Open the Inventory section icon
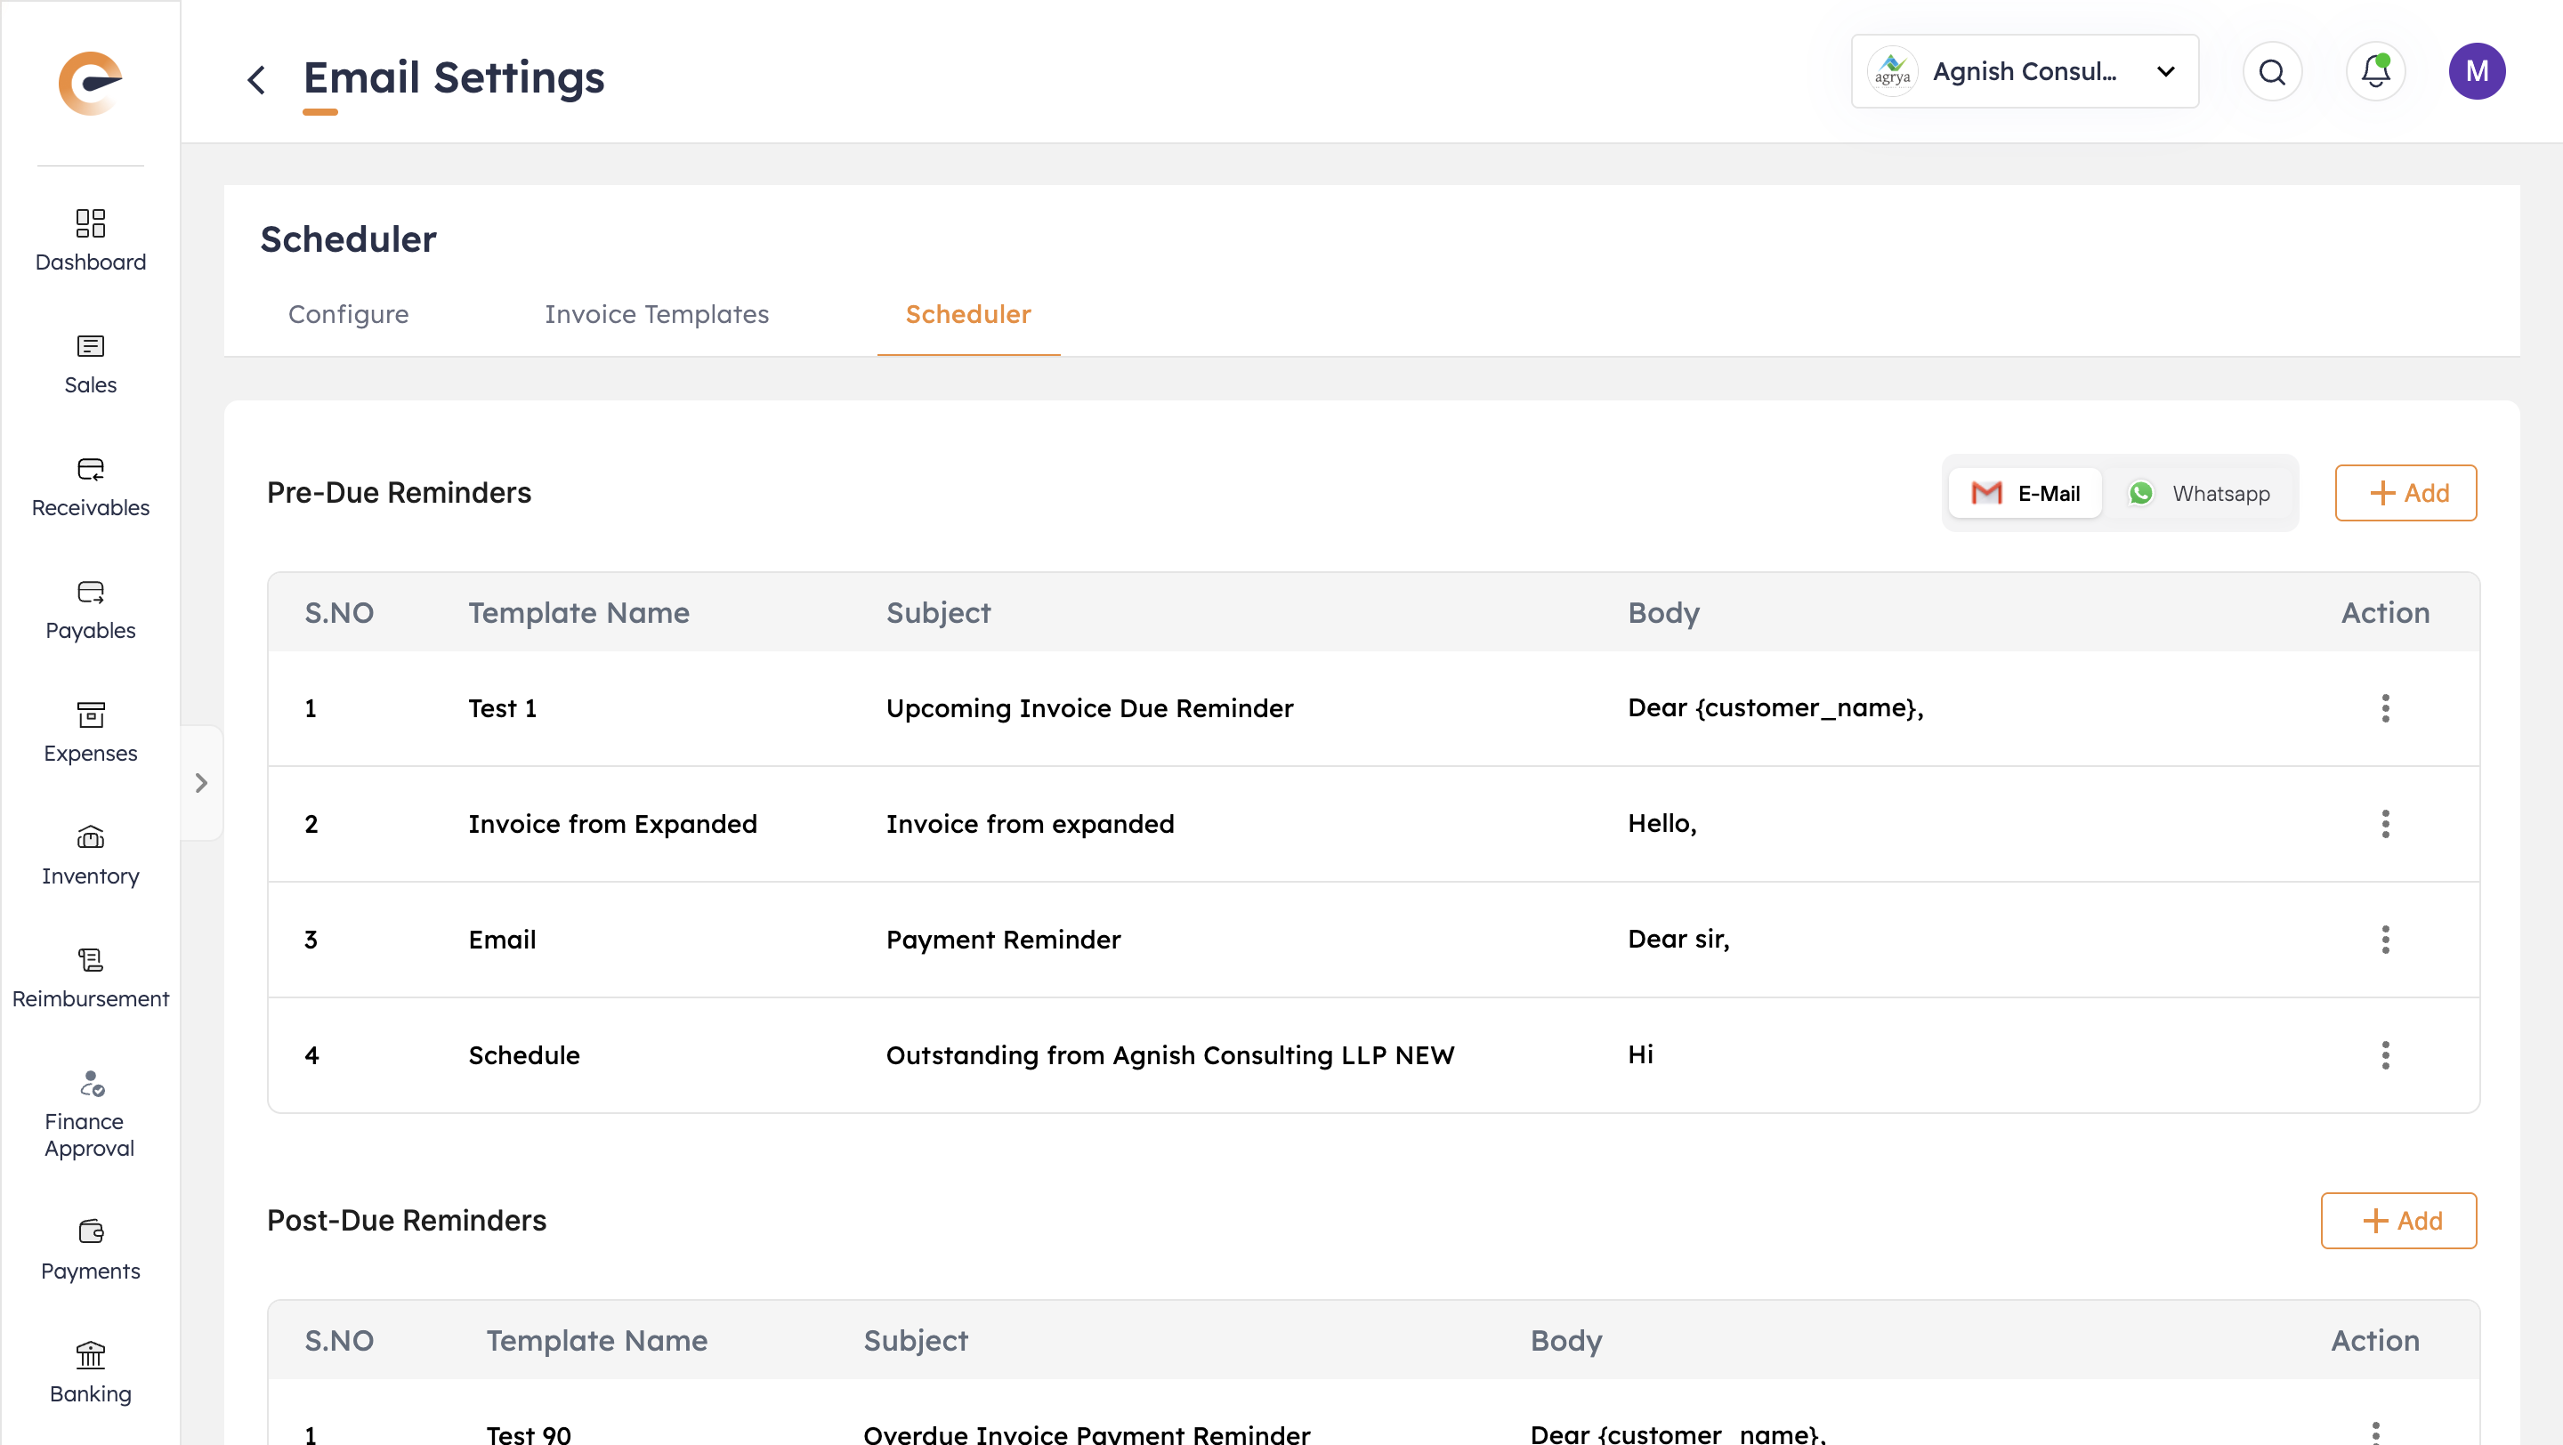 pos(91,837)
